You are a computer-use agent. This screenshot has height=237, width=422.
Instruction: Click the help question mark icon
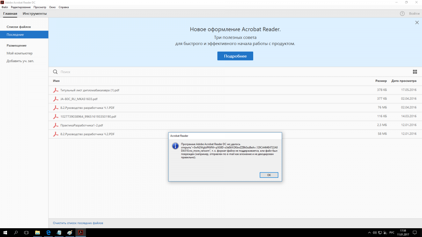point(402,14)
